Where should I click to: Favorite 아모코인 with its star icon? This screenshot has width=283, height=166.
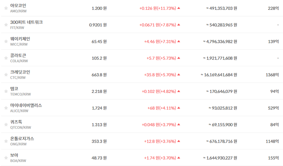point(6,8)
